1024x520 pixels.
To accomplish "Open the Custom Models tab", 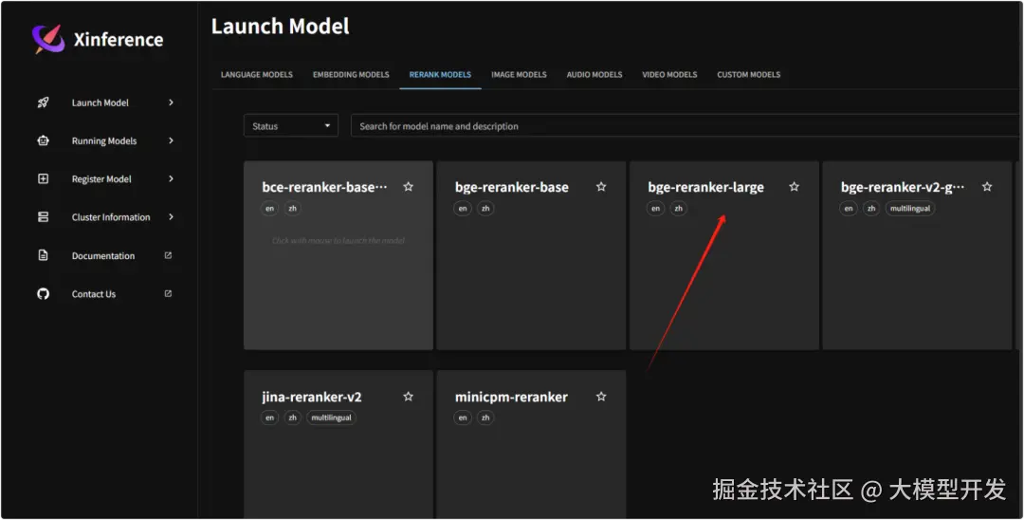I will pos(748,74).
